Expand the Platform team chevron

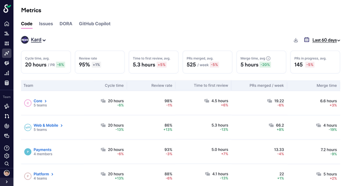(x=52, y=174)
